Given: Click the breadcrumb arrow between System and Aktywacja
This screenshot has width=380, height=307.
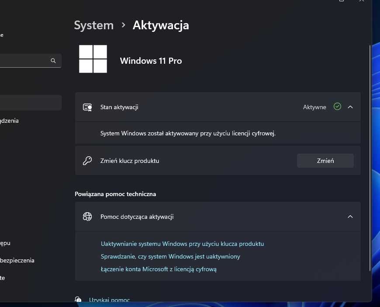Looking at the screenshot, I should tap(123, 25).
